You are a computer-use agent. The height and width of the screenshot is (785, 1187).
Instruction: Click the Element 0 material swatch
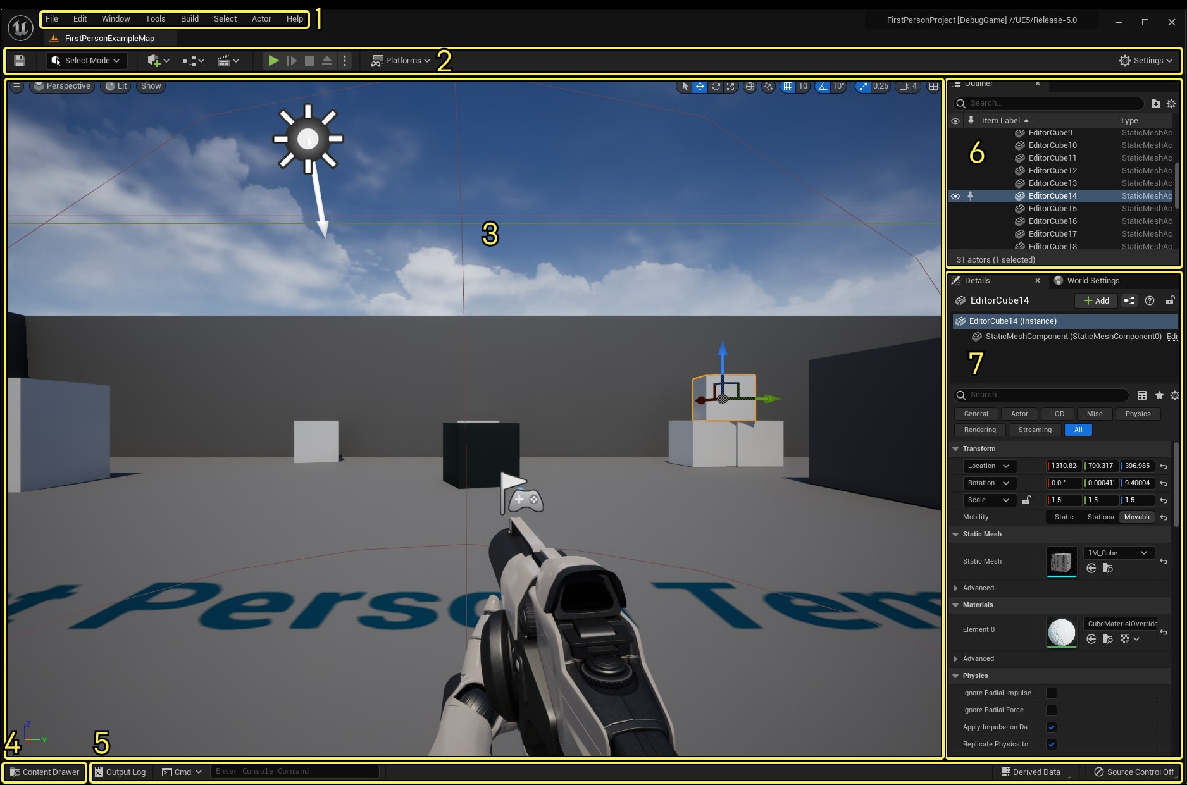click(x=1061, y=633)
